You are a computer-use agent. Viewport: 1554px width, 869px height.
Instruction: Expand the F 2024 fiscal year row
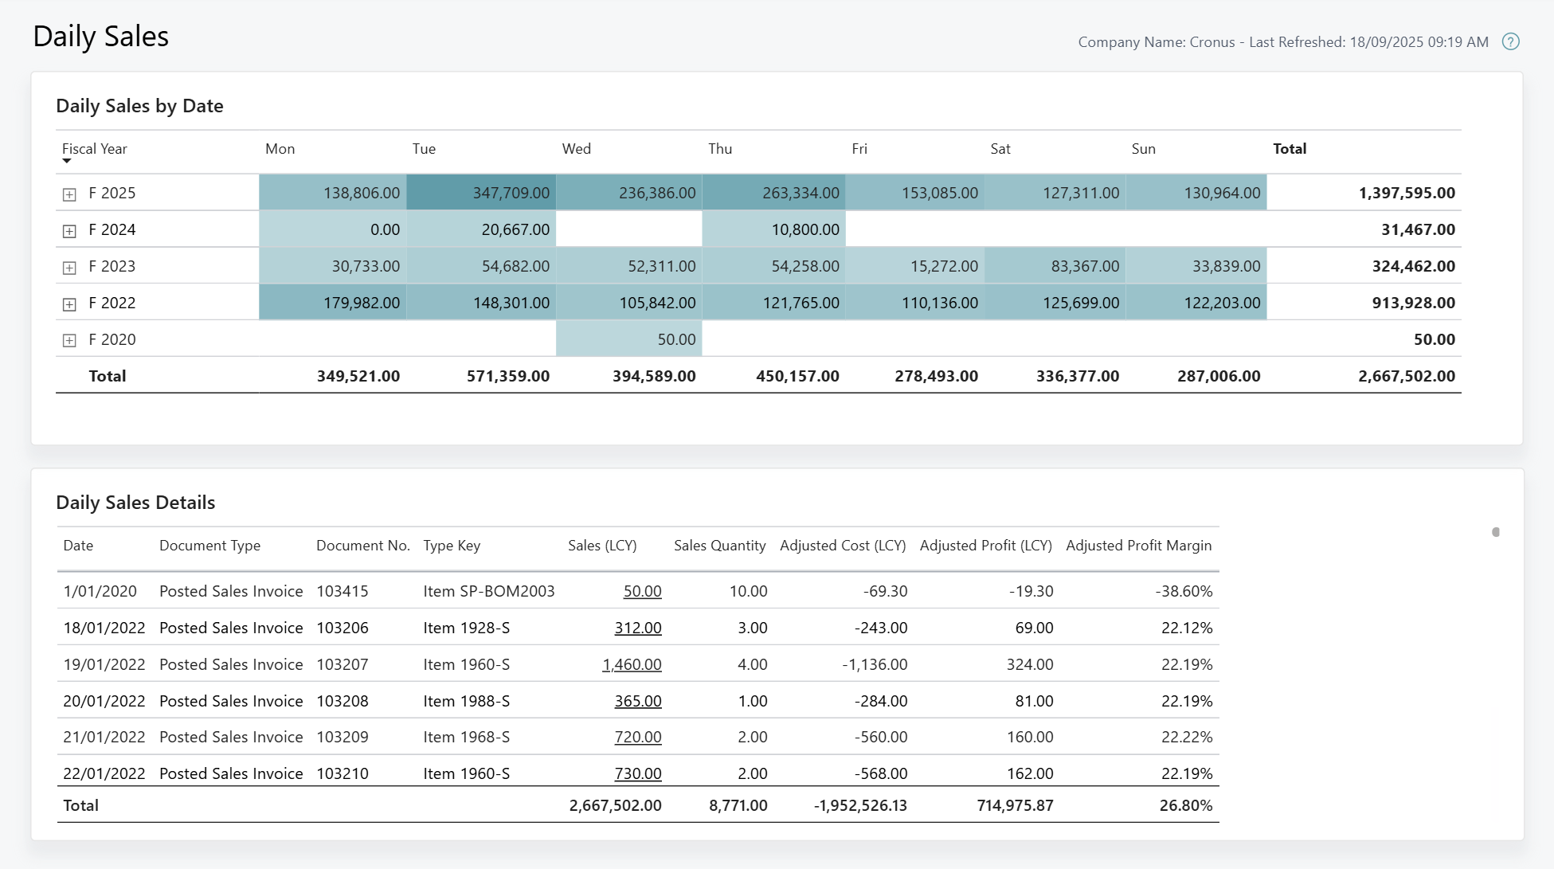pos(70,229)
